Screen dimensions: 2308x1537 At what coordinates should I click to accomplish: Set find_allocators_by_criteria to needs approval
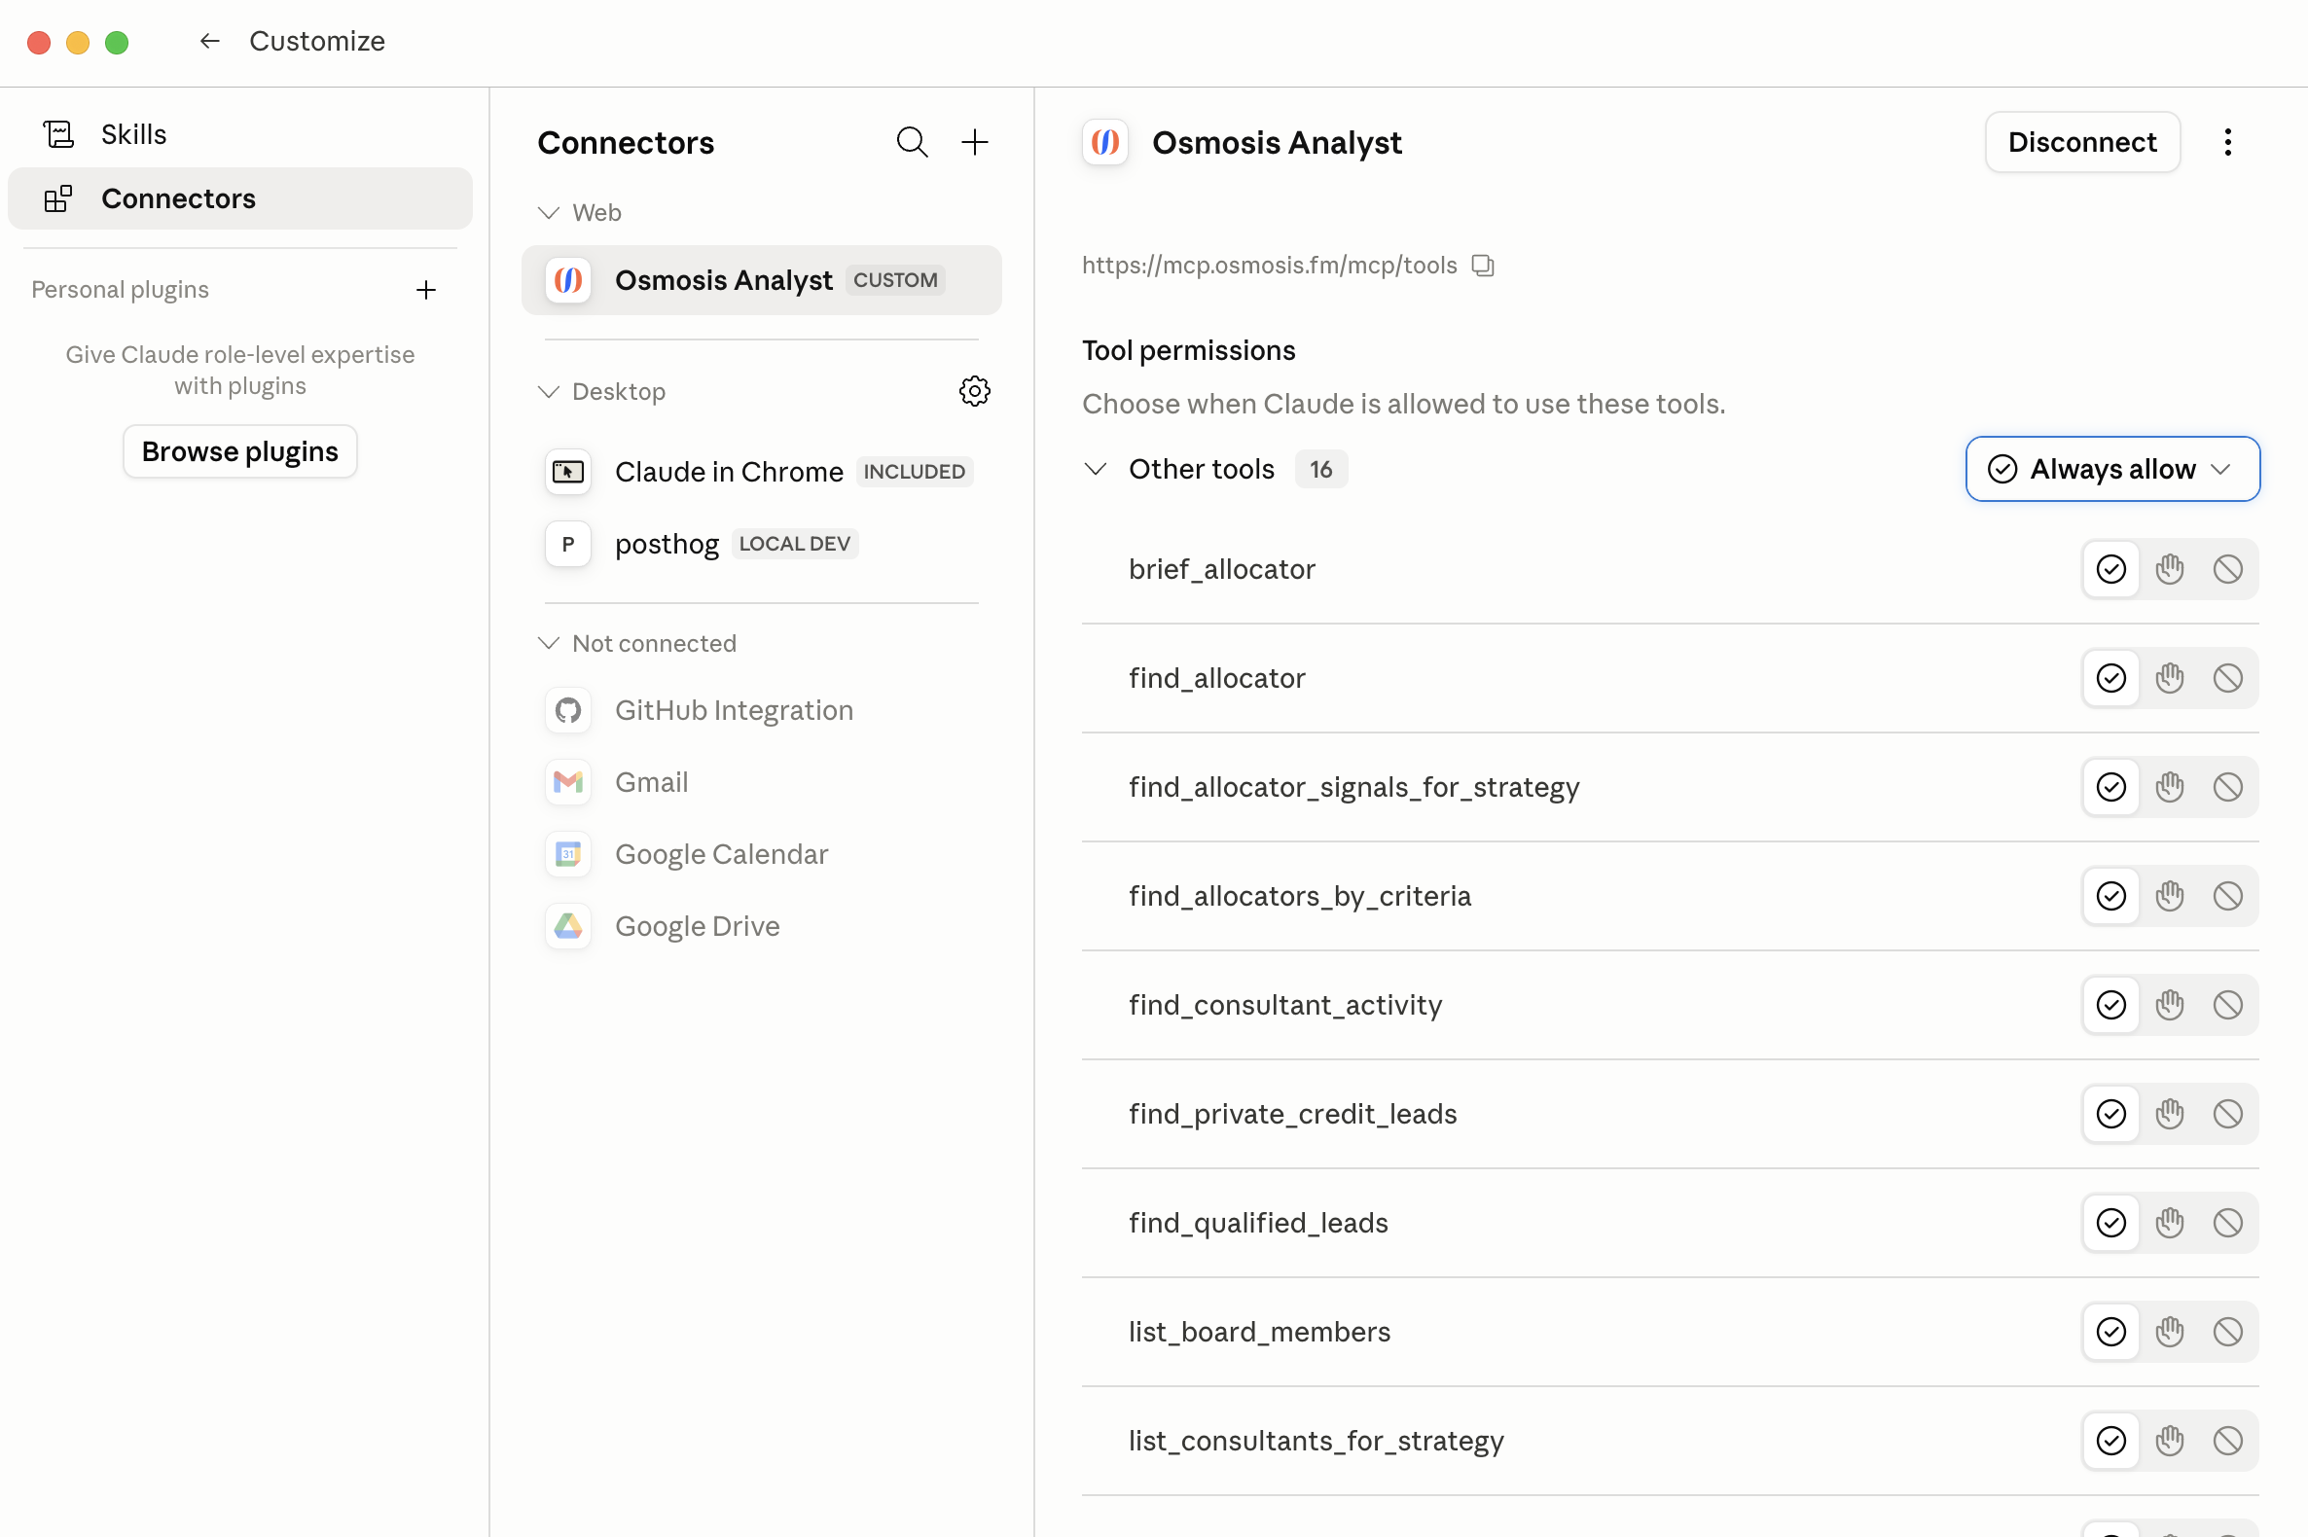pyautogui.click(x=2170, y=896)
